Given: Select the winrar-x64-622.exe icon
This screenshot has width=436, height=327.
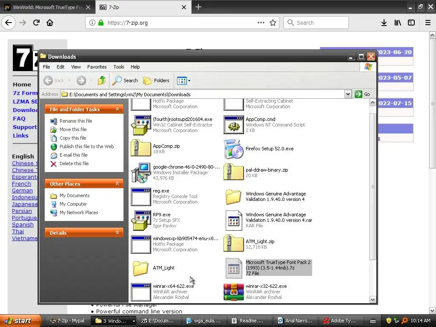Looking at the screenshot, I should click(x=141, y=292).
